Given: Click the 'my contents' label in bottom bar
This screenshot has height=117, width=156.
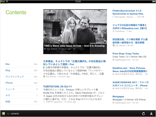Looking at the screenshot, I should pyautogui.click(x=13, y=114).
